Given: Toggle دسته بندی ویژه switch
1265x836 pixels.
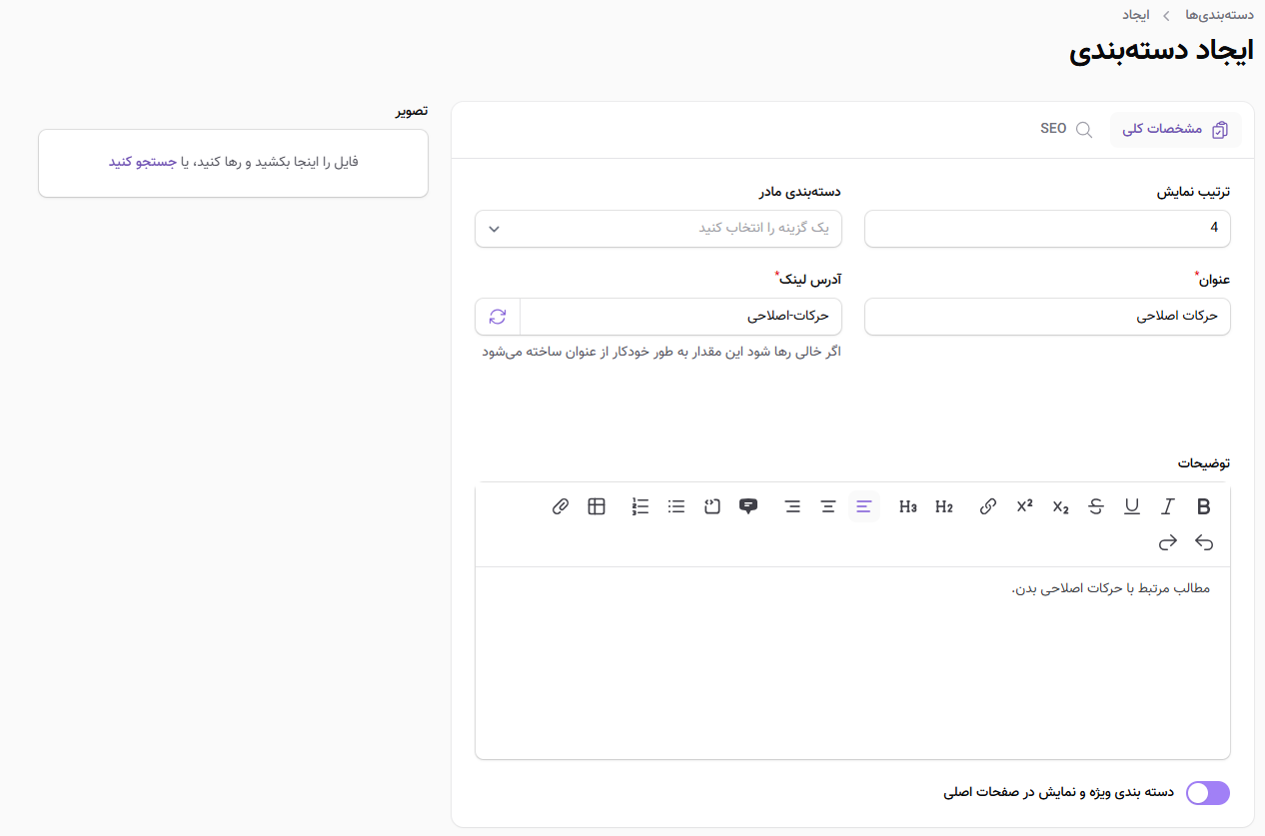Looking at the screenshot, I should [x=1208, y=793].
